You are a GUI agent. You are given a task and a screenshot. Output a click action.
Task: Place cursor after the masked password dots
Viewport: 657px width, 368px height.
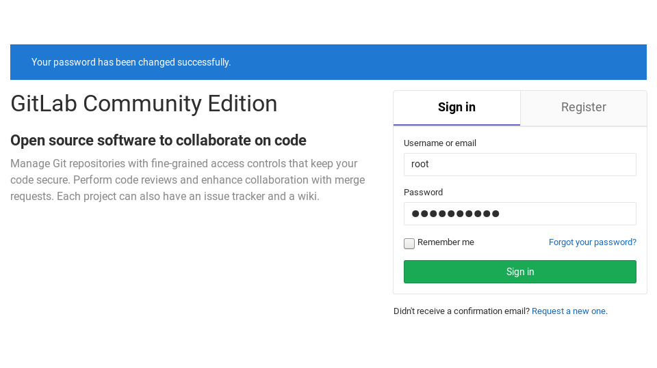click(x=501, y=214)
